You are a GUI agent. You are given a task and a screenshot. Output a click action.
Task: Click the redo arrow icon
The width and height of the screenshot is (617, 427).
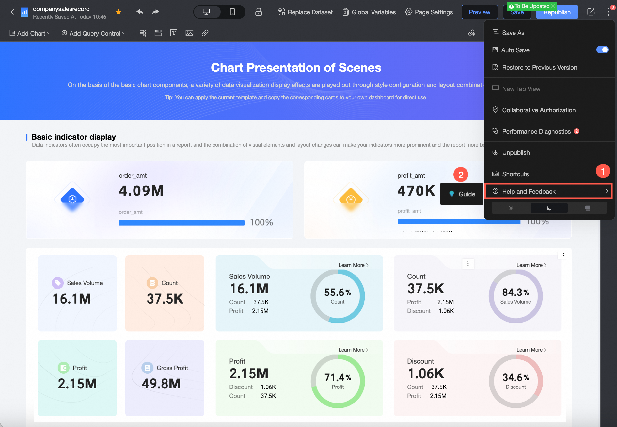click(155, 12)
